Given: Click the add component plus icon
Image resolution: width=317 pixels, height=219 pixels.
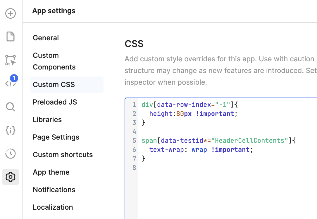Looking at the screenshot, I should [11, 13].
